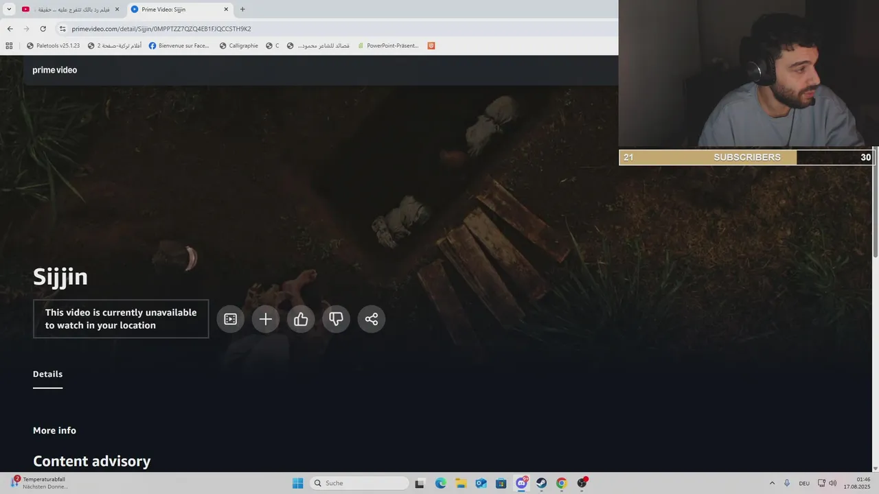Open the PowerPoint-Präsent... bookmark
The width and height of the screenshot is (879, 494).
click(x=388, y=46)
